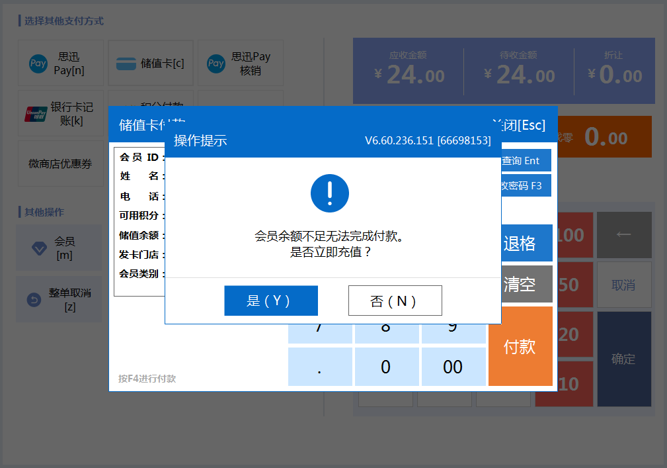667x468 pixels.
Task: Click the 取消 cancel button on right
Action: pyautogui.click(x=624, y=285)
